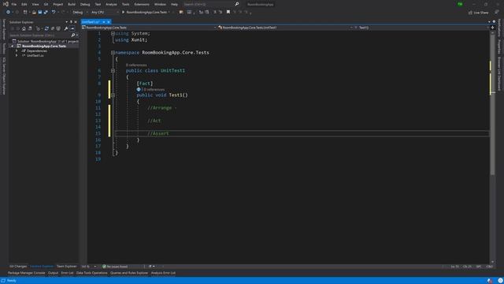Close the Solution Explorer panel
The height and width of the screenshot is (284, 504).
76,22
